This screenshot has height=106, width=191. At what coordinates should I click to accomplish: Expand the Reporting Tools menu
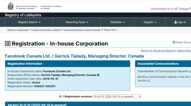(x=77, y=22)
